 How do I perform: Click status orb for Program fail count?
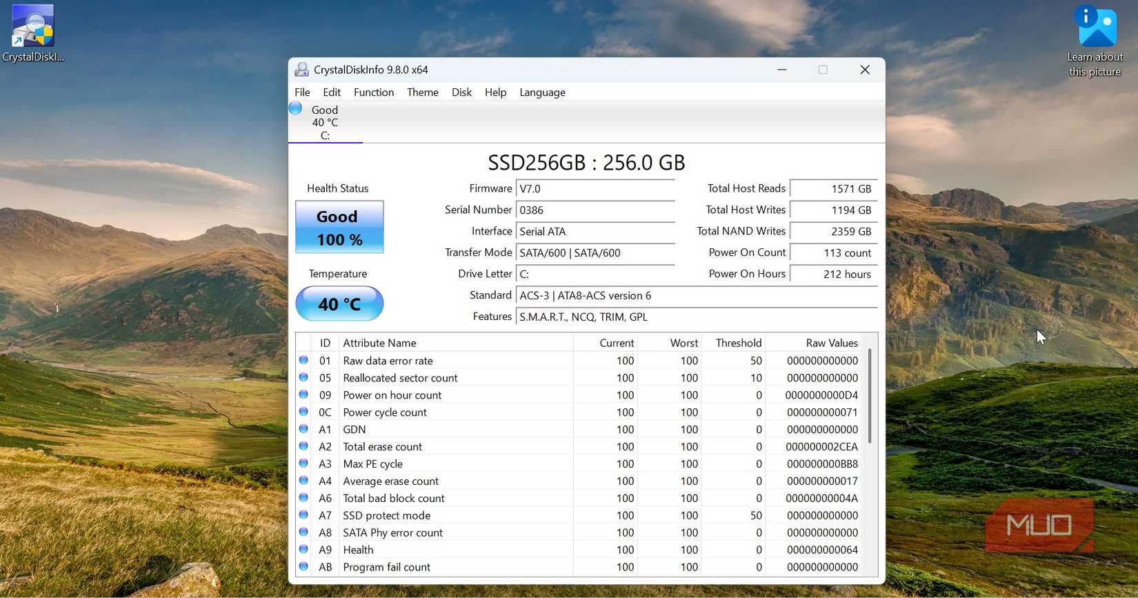tap(303, 567)
